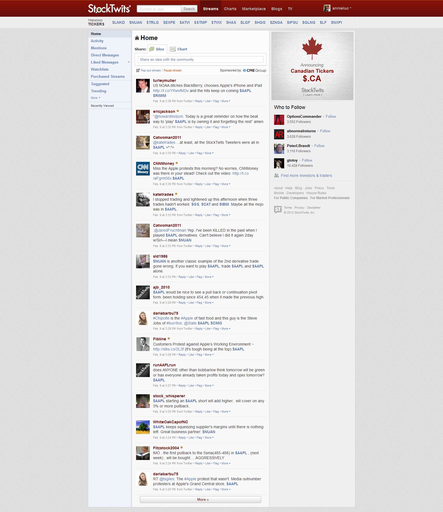Open annieluc account dropdown
This screenshot has width=443, height=512.
342,8
